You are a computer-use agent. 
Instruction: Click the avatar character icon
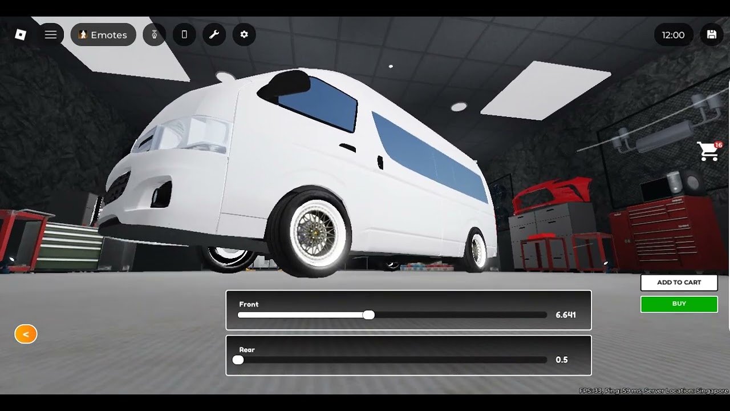[155, 35]
